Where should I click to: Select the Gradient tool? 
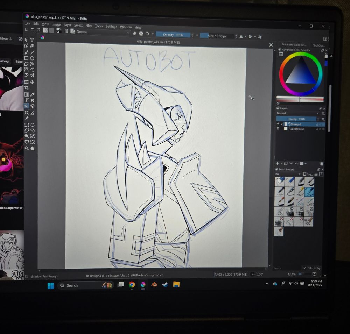[26, 94]
